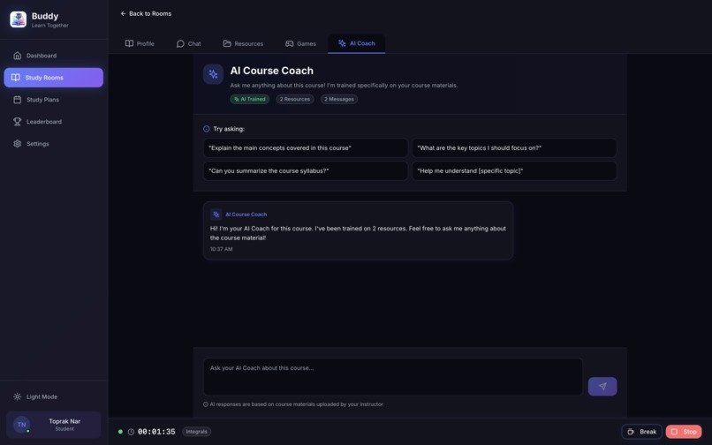Click the 2 Resources badge
This screenshot has width=712, height=445.
tap(295, 99)
